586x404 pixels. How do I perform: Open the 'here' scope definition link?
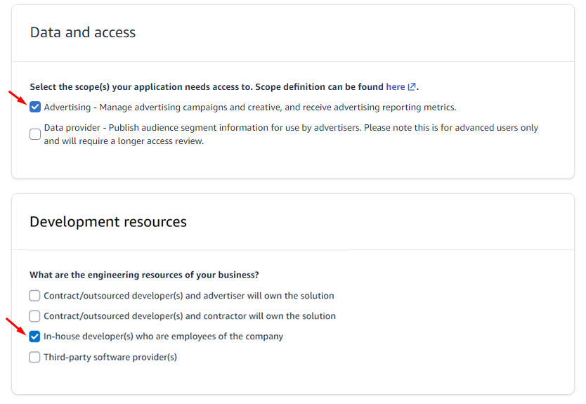click(x=395, y=87)
